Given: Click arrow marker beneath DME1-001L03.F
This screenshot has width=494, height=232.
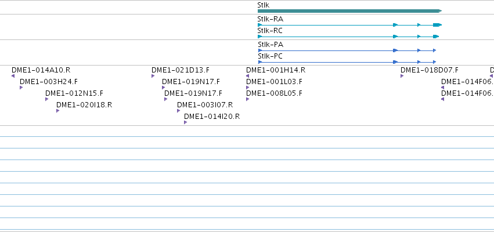Looking at the screenshot, I should pos(247,88).
